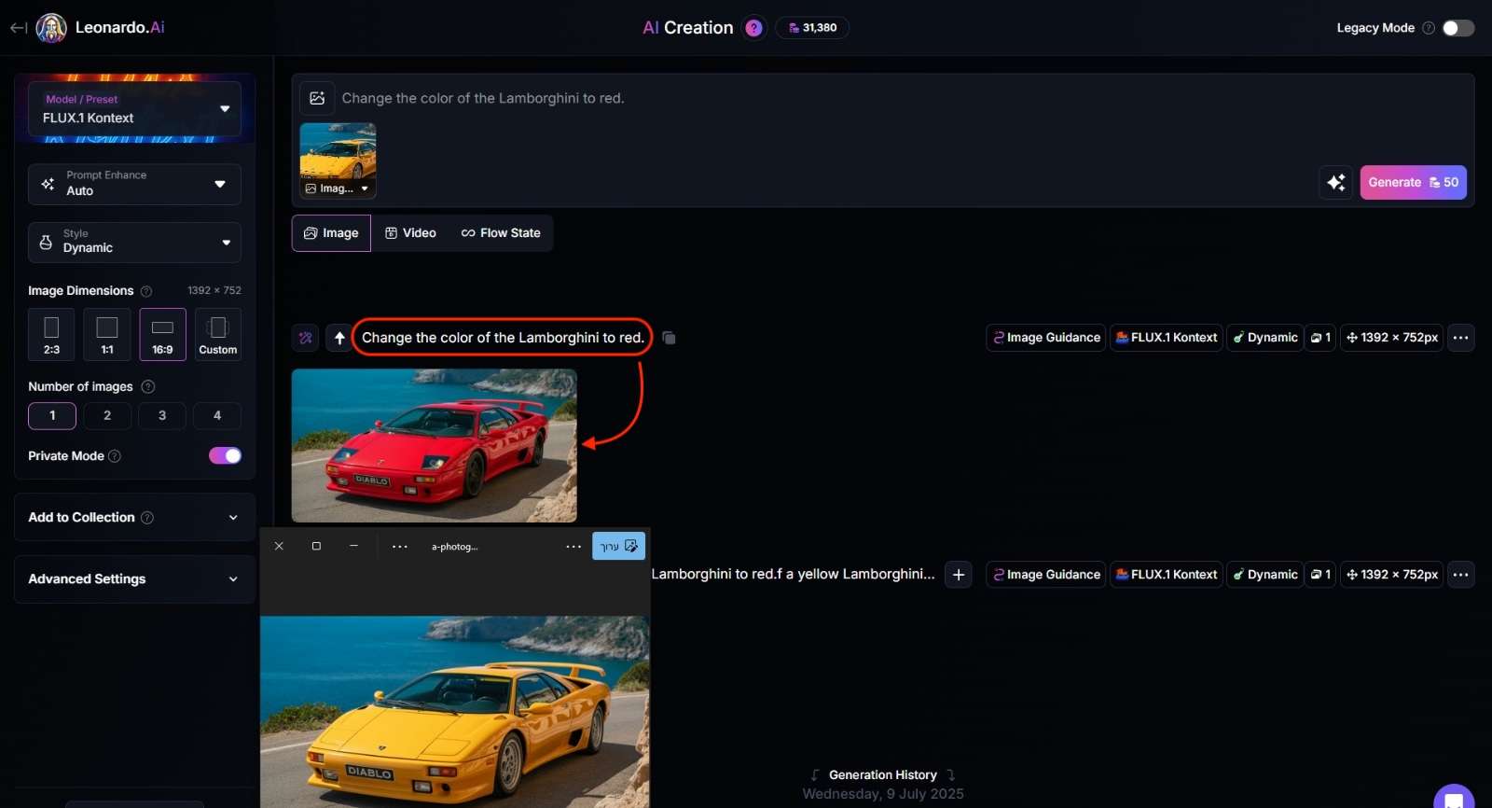
Task: Click the up arrow reuse prompt icon
Action: (x=339, y=338)
